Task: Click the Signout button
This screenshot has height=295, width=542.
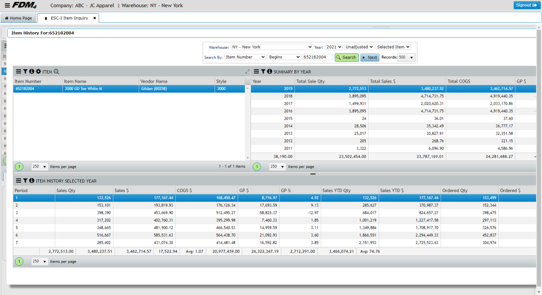Action: coord(526,5)
